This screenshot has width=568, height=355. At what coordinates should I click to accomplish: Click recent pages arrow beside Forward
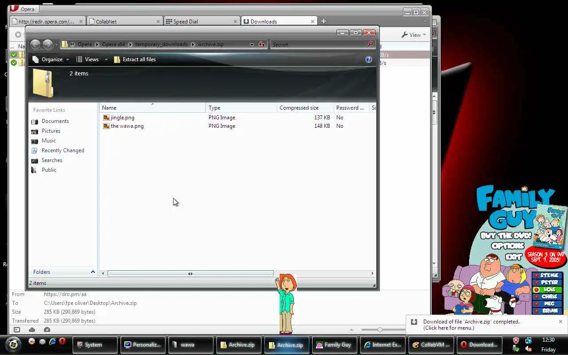pyautogui.click(x=56, y=45)
